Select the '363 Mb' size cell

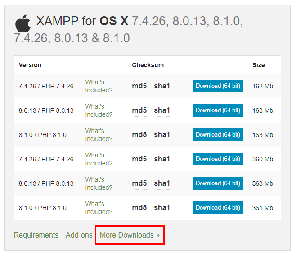coord(263,183)
